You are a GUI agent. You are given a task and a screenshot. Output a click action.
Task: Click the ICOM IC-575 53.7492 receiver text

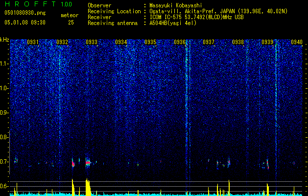point(196,17)
